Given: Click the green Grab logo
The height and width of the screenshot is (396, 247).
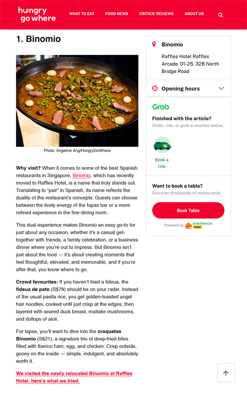Looking at the screenshot, I should (x=161, y=107).
